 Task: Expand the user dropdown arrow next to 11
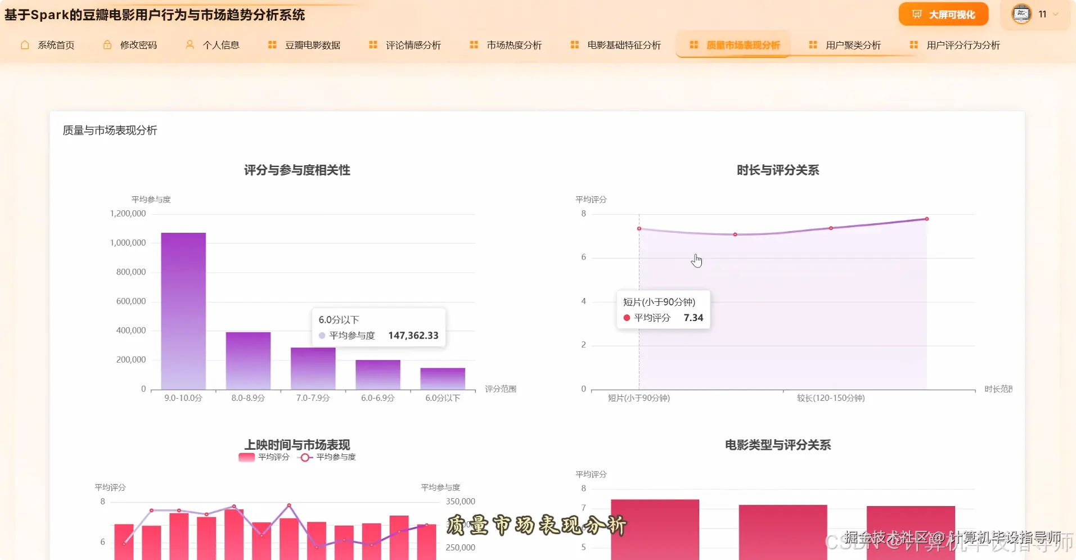1055,14
